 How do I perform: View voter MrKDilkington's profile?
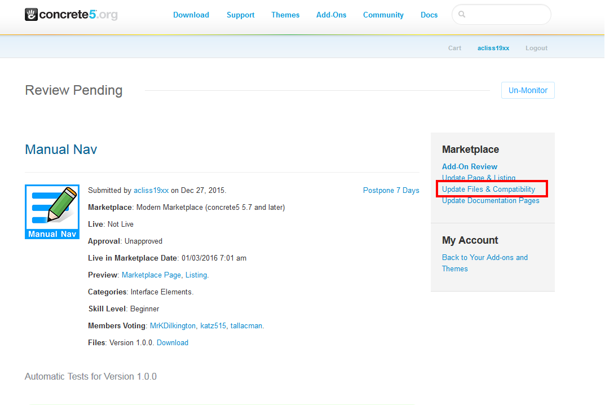point(173,326)
